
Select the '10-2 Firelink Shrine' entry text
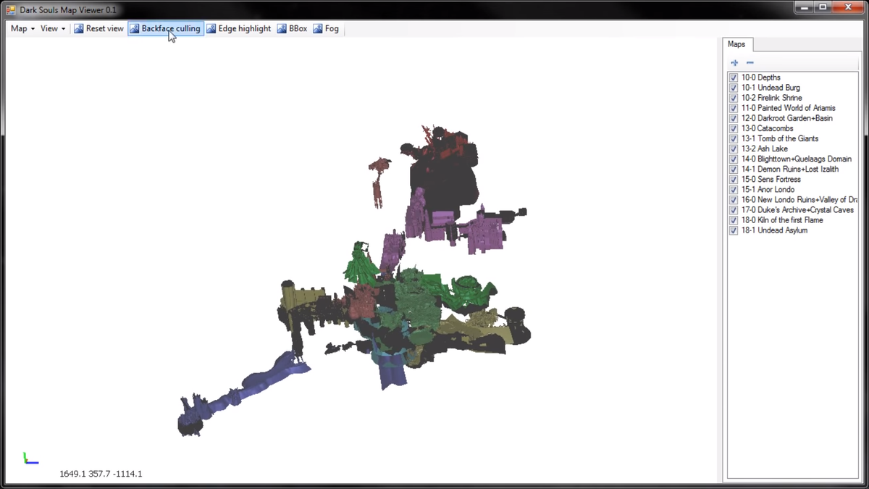tap(771, 98)
